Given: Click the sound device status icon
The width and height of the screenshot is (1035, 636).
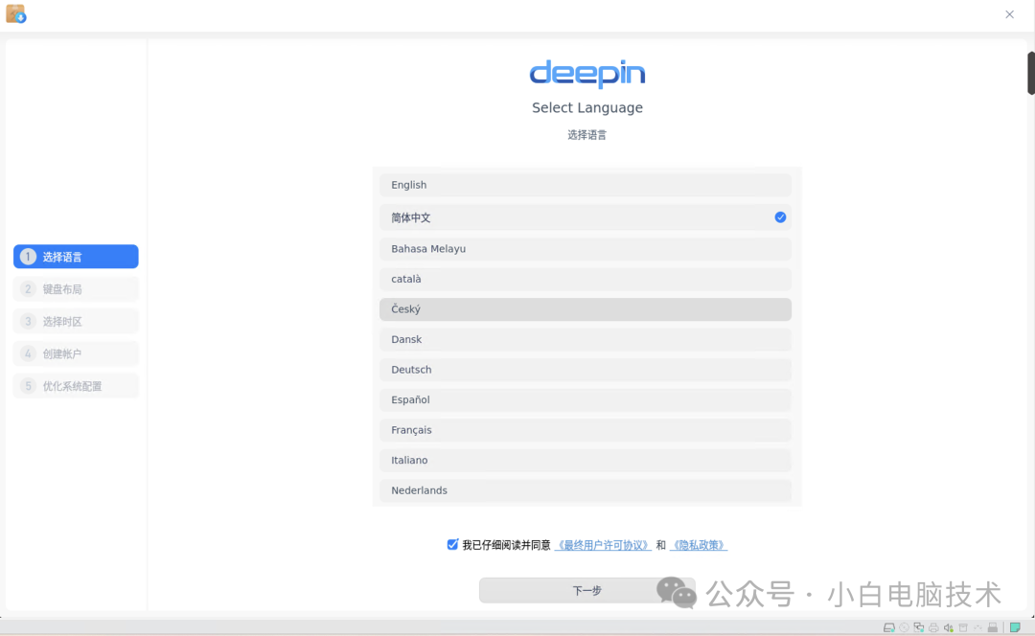Looking at the screenshot, I should (949, 627).
